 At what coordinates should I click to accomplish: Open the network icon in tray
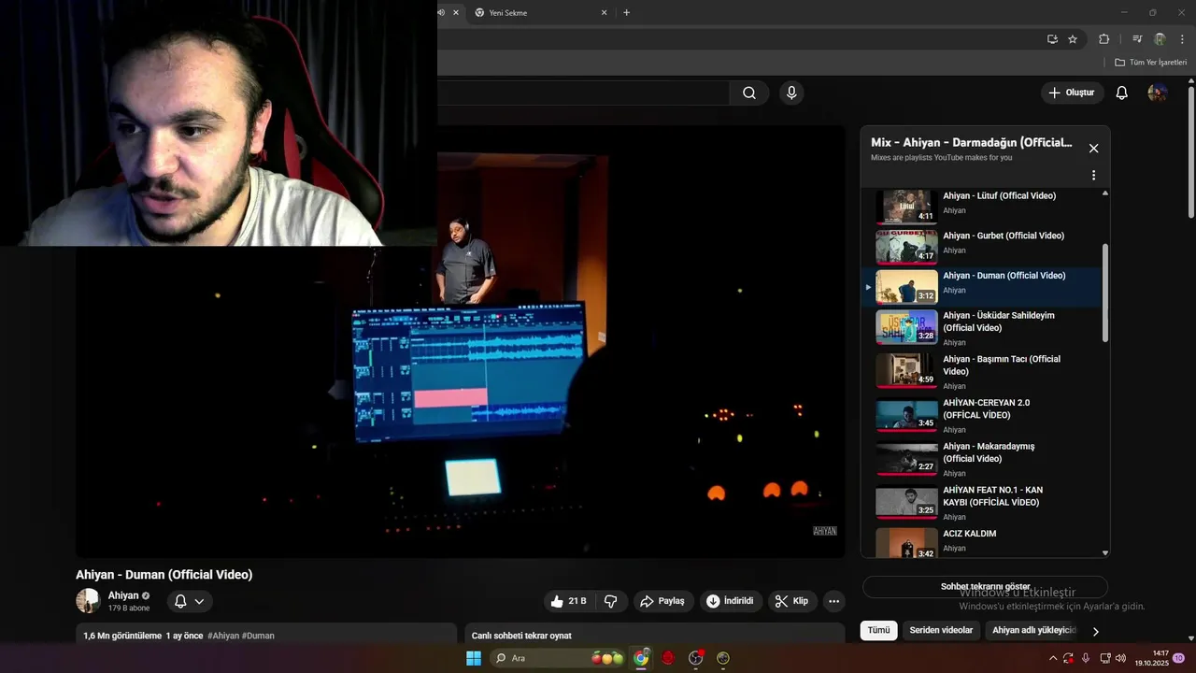coord(1105,658)
